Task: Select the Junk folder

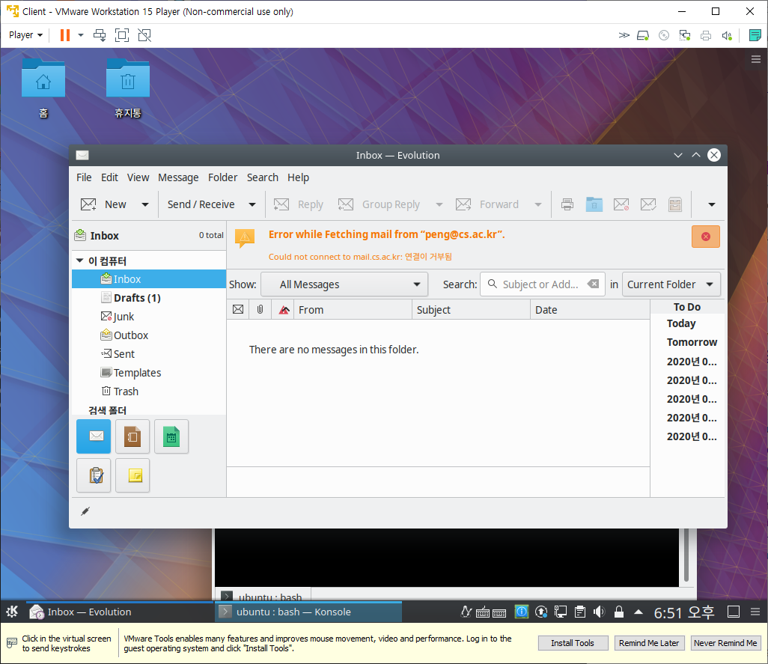Action: pos(149,317)
